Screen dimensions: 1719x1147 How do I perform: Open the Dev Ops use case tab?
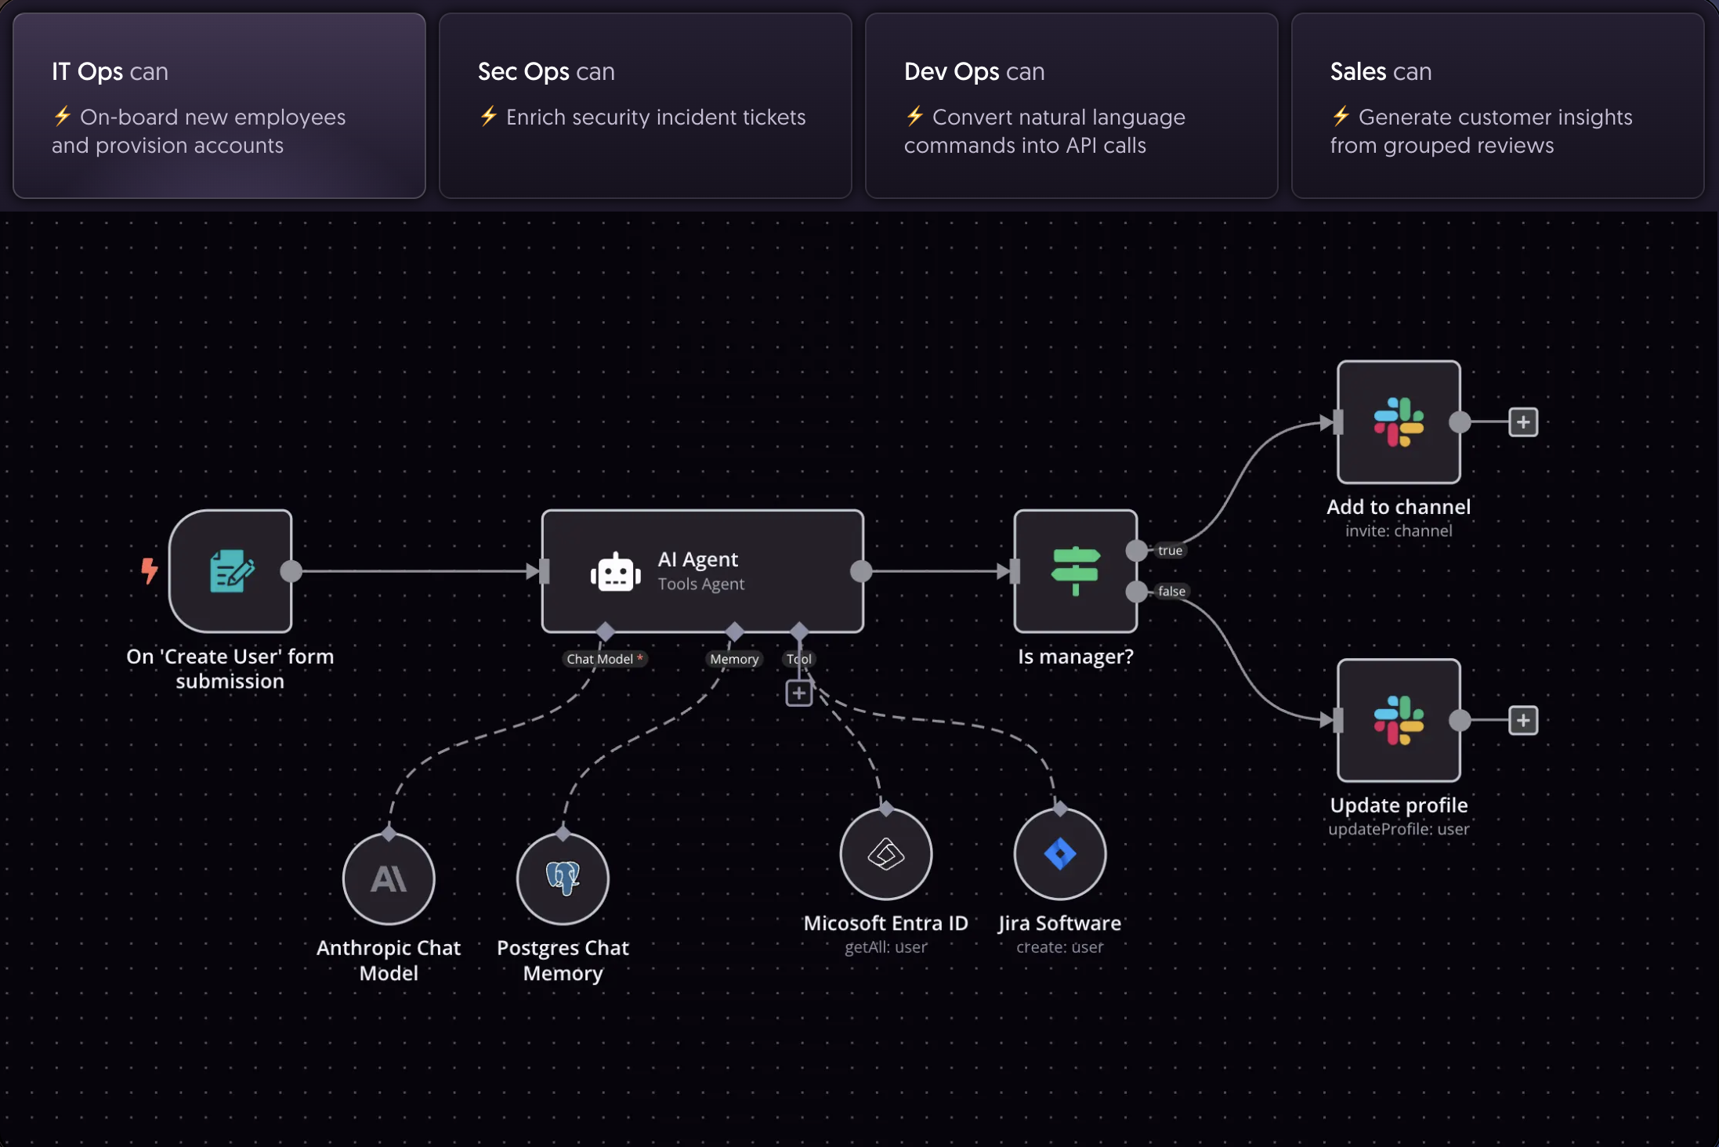point(1071,106)
